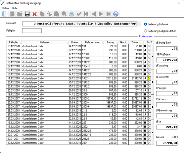Click scrollbar single down arrow

(x=152, y=133)
